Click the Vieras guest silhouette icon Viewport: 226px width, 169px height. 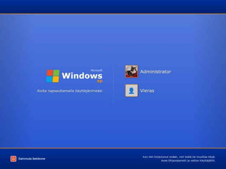point(131,91)
